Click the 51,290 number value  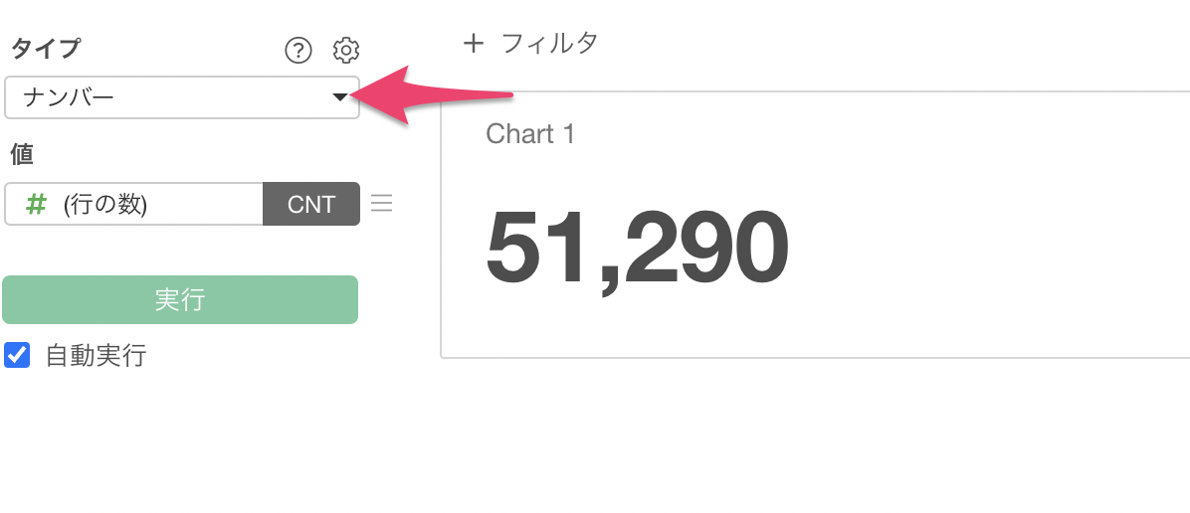click(x=637, y=247)
